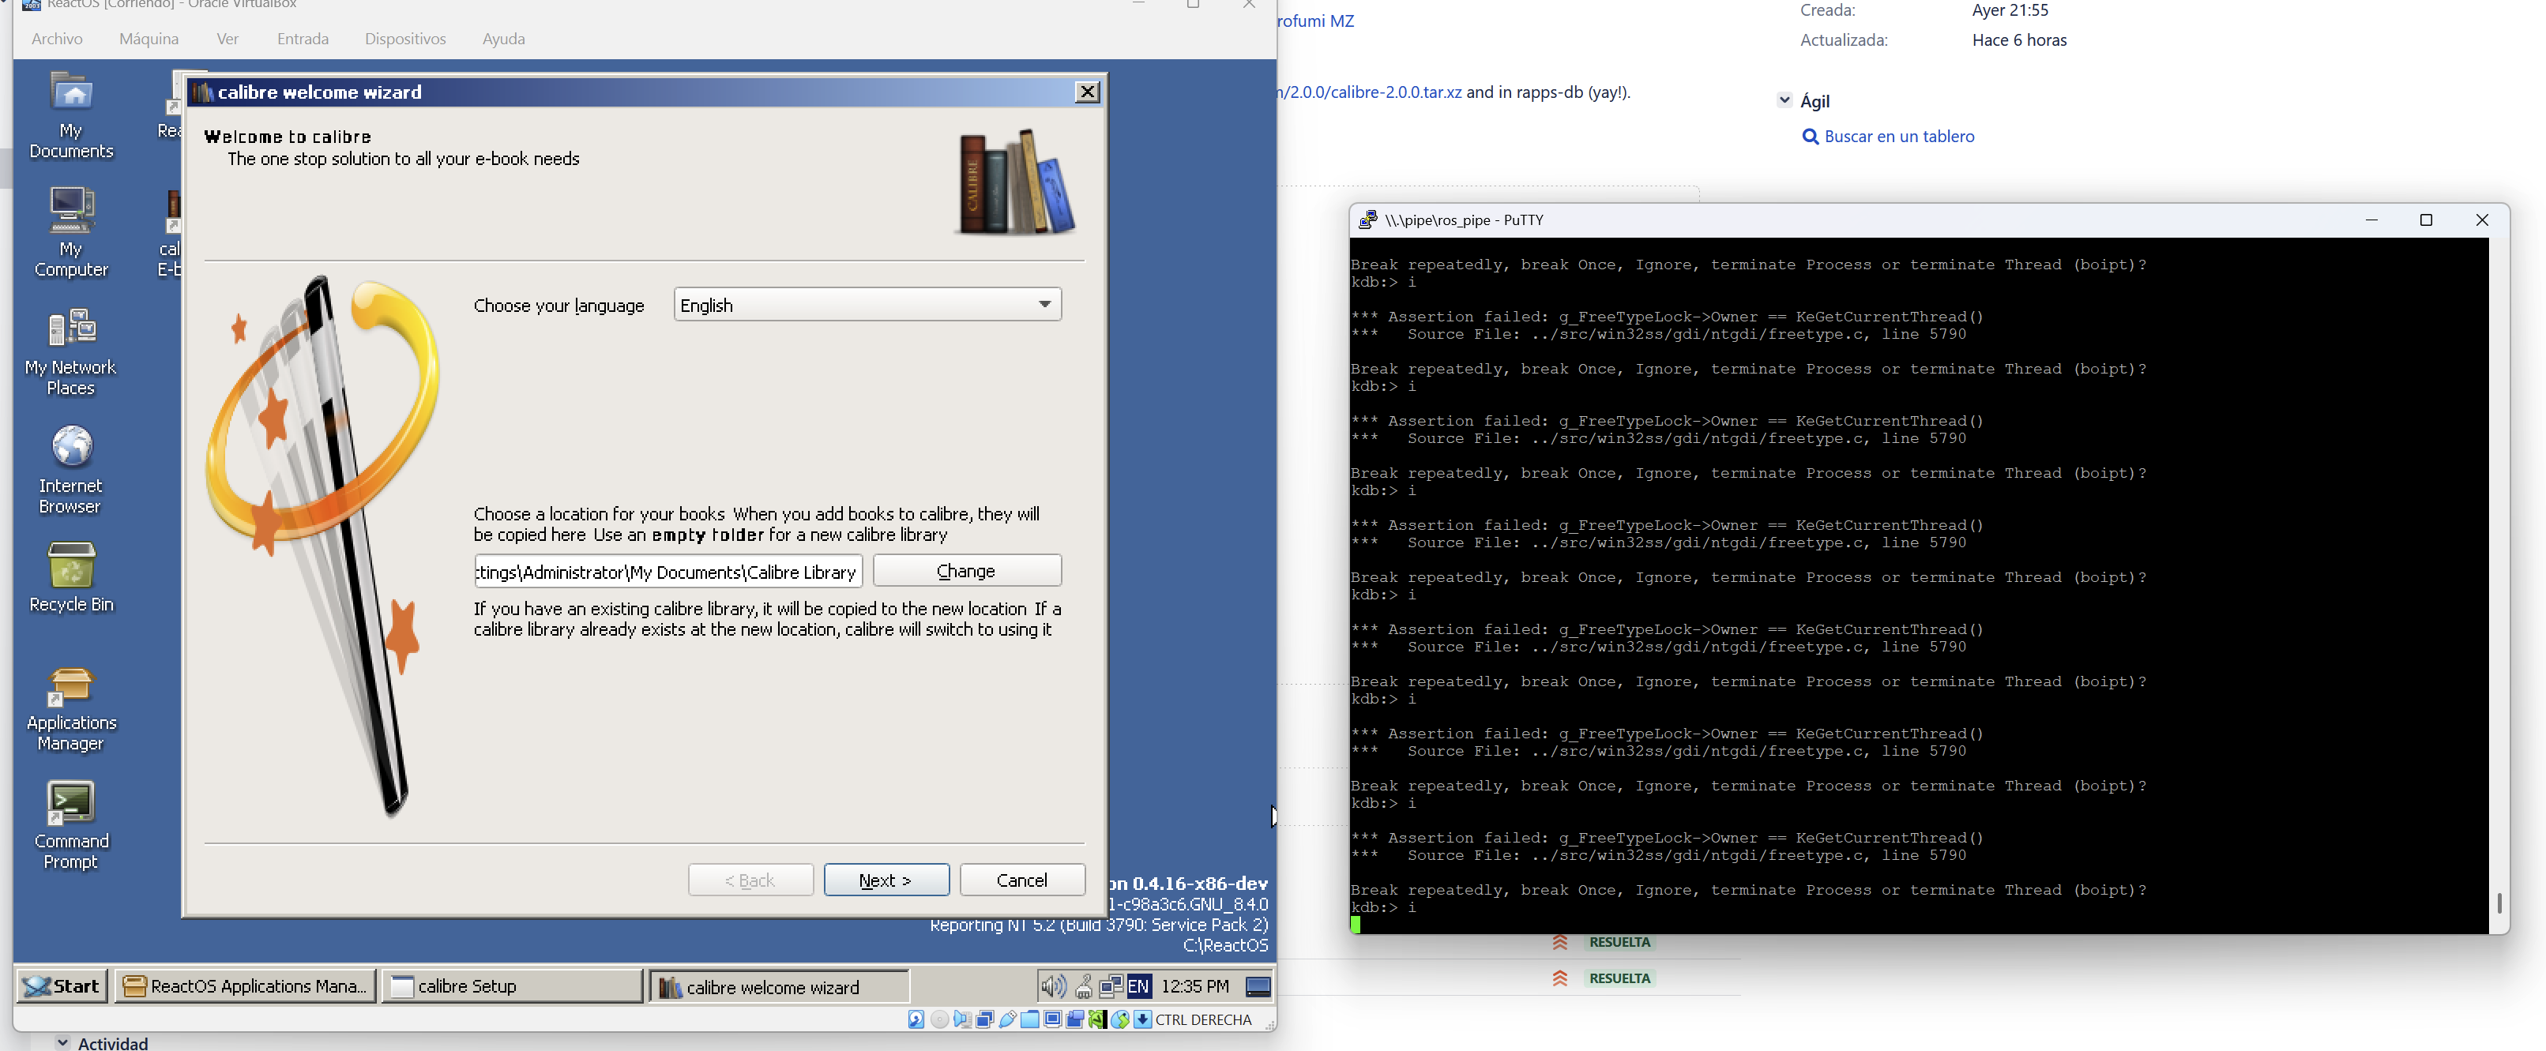The image size is (2546, 1051).
Task: Open the language dropdown showing English
Action: click(867, 304)
